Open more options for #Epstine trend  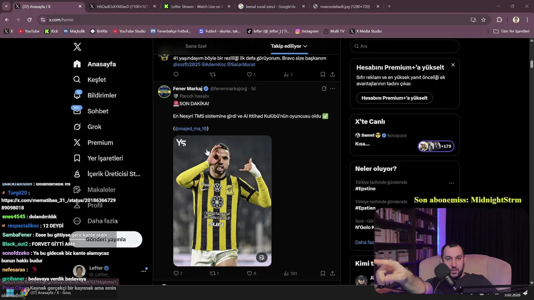click(451, 183)
